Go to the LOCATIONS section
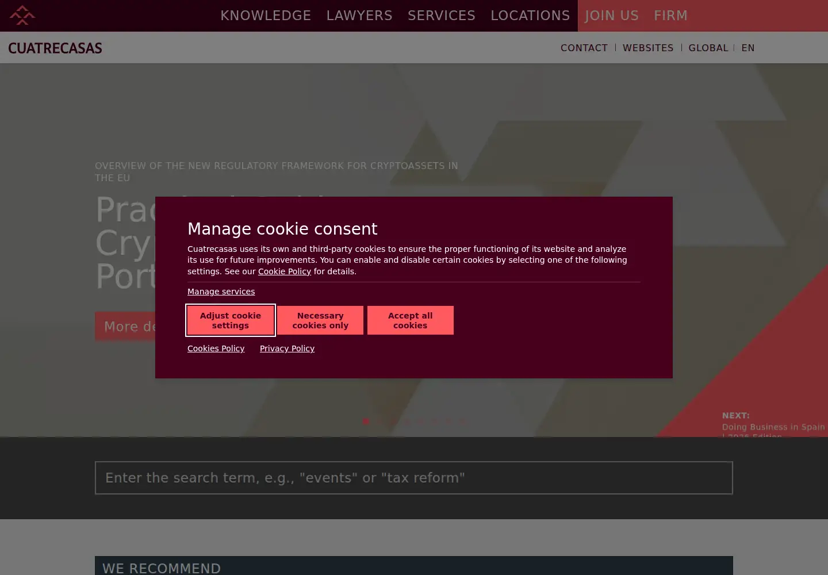 point(530,16)
